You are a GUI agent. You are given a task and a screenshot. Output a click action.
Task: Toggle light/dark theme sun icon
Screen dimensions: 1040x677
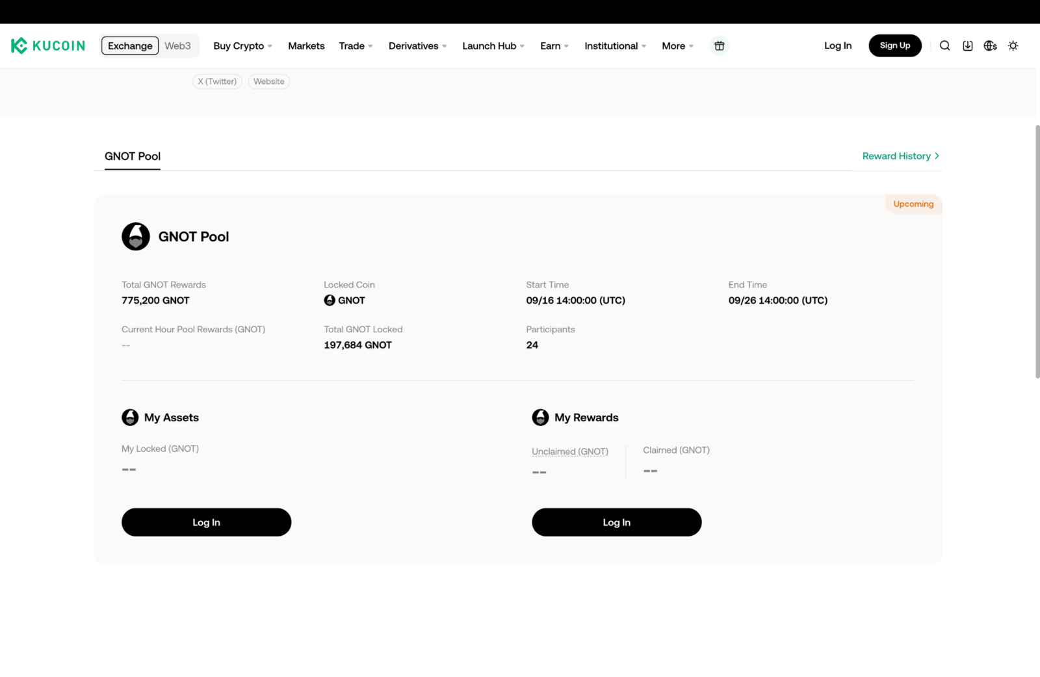click(x=1013, y=46)
